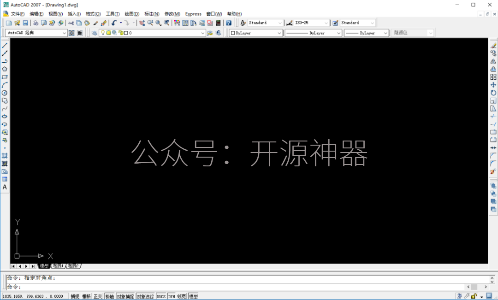Click the ByLayer color square swatch

(x=233, y=33)
